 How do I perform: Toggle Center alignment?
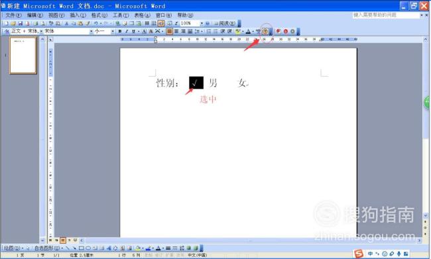(176, 31)
